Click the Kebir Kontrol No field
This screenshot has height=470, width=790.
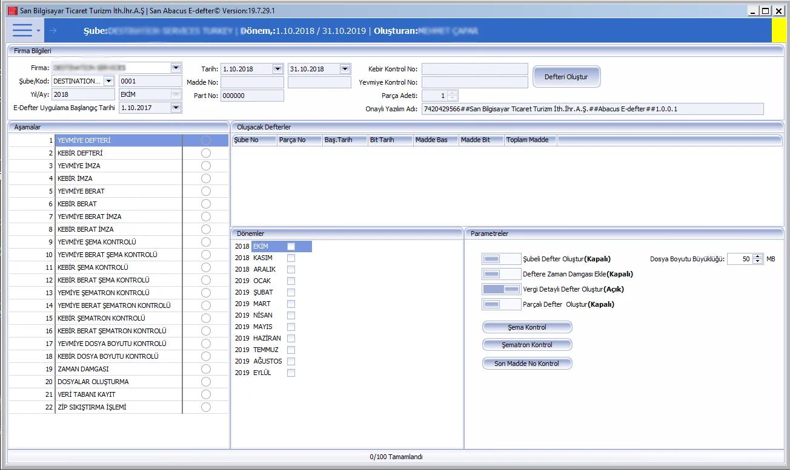click(x=475, y=69)
